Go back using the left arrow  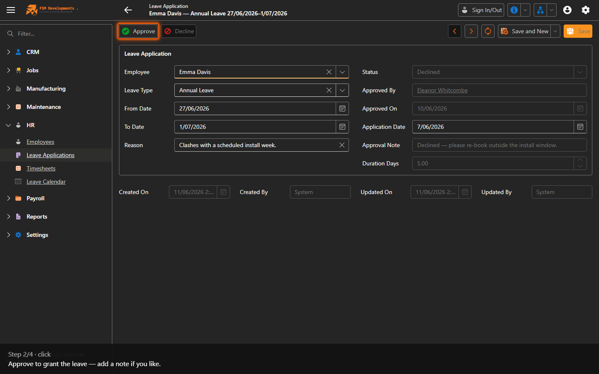tap(128, 10)
